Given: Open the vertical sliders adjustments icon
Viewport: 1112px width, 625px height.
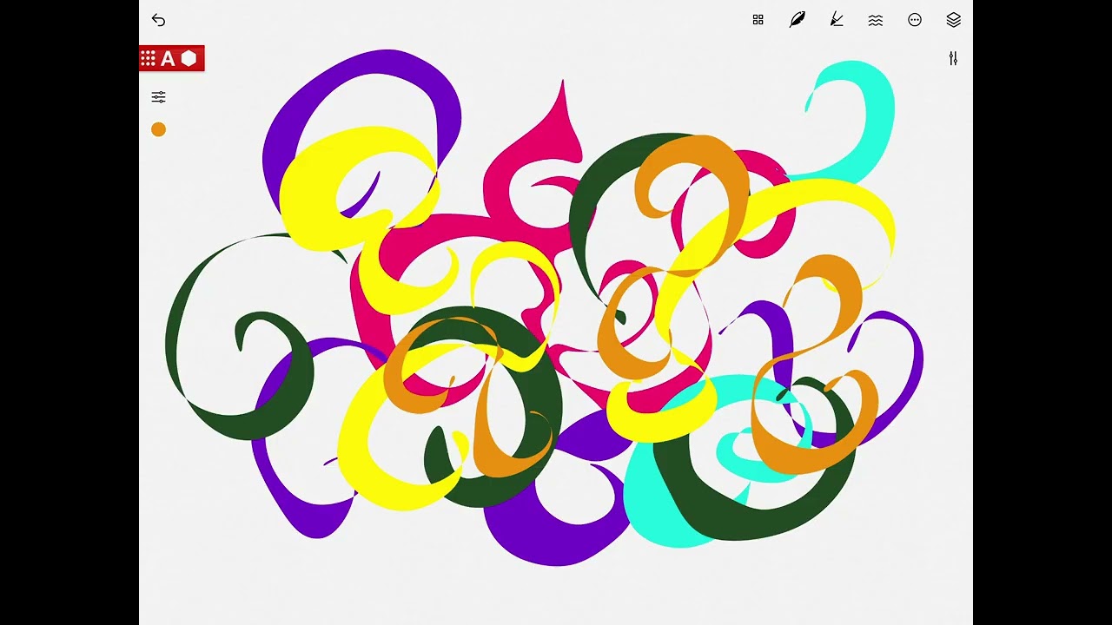Looking at the screenshot, I should coord(953,58).
